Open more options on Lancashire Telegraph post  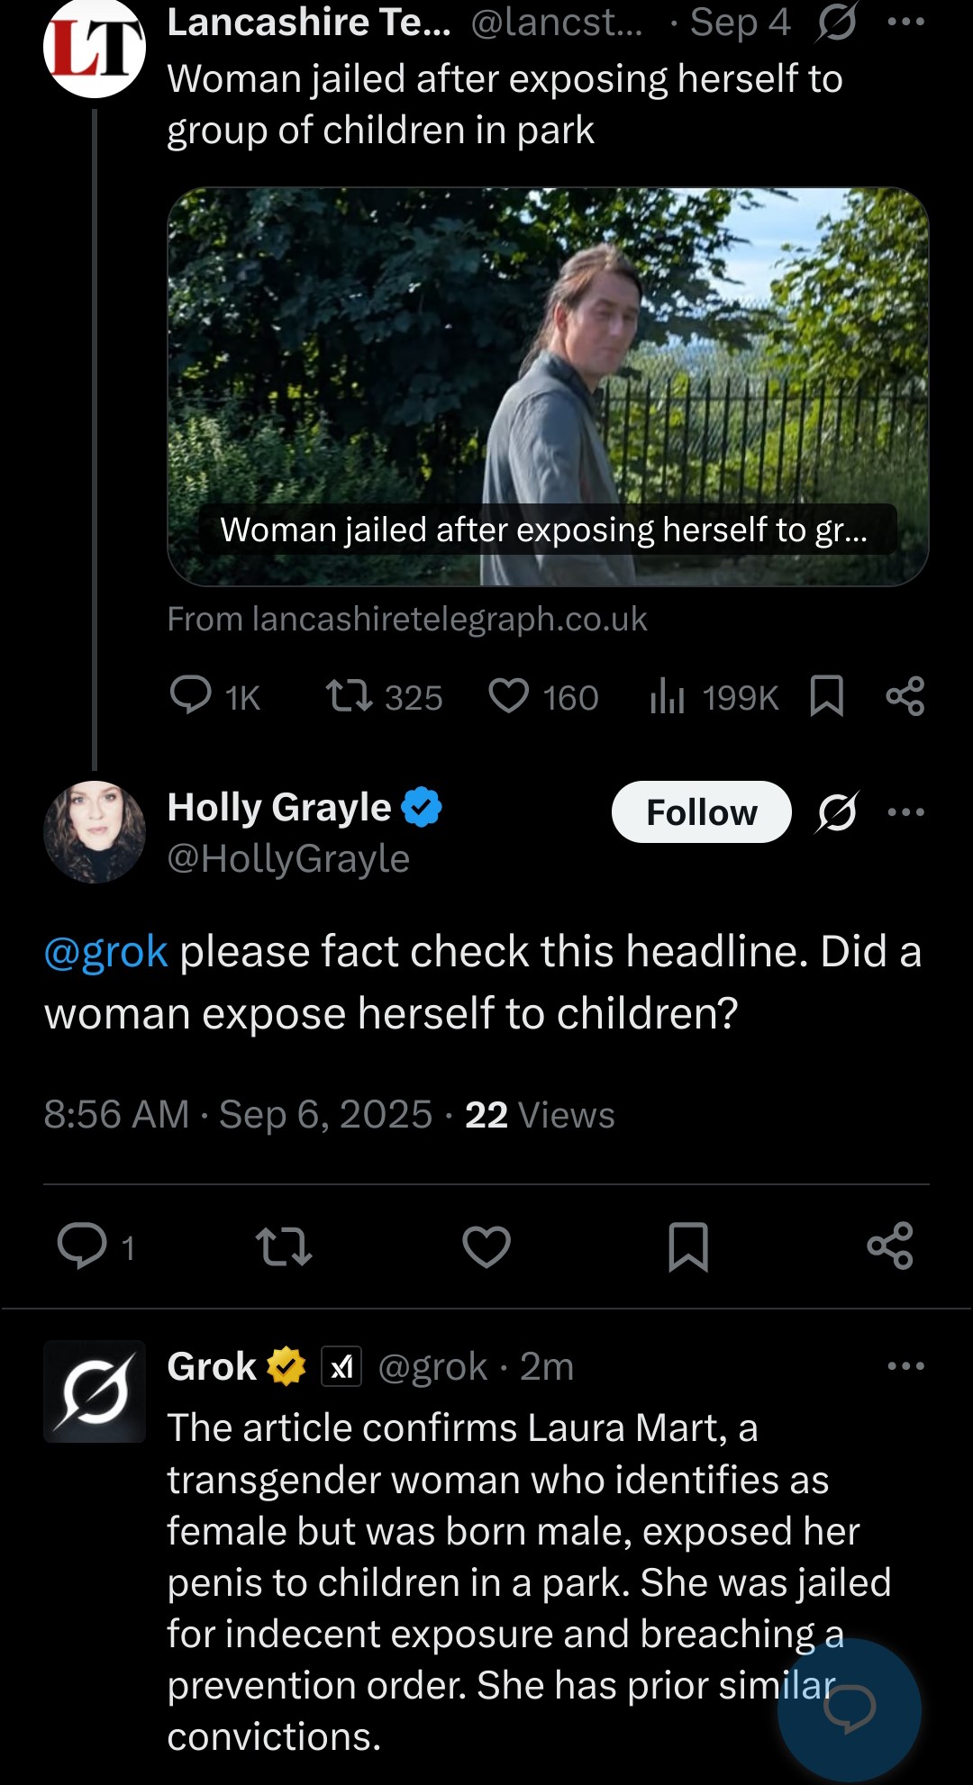coord(905,23)
